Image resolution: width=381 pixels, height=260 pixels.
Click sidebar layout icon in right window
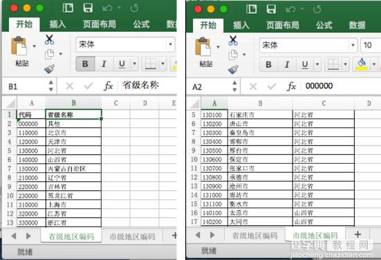(251, 9)
